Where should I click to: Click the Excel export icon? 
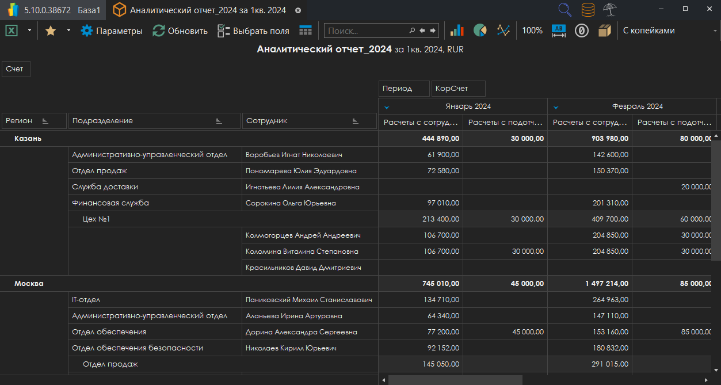[x=12, y=31]
